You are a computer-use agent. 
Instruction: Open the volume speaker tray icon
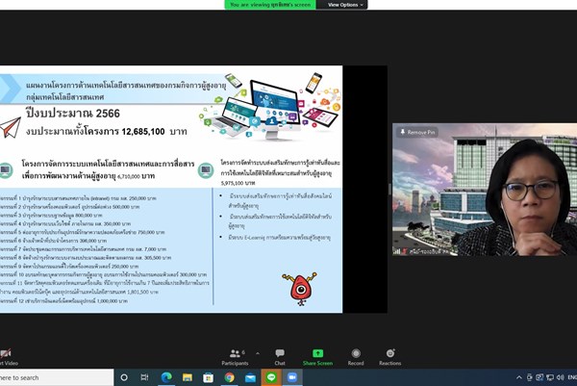pos(560,377)
